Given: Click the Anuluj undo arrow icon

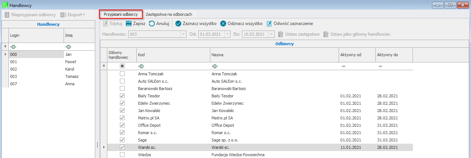Looking at the screenshot, I should [x=151, y=24].
